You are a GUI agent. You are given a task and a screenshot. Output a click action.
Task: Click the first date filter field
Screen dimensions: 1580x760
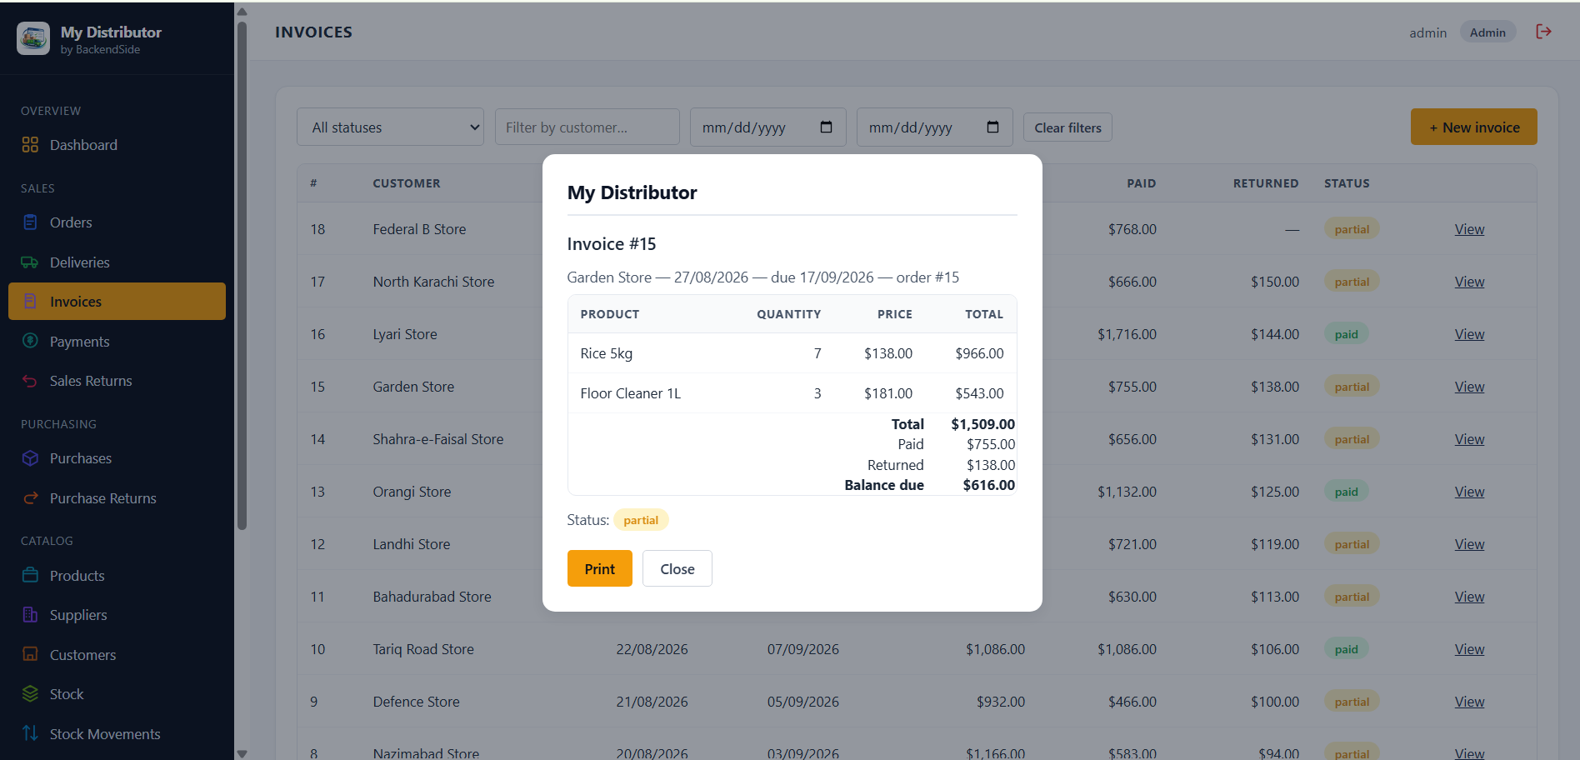(767, 127)
